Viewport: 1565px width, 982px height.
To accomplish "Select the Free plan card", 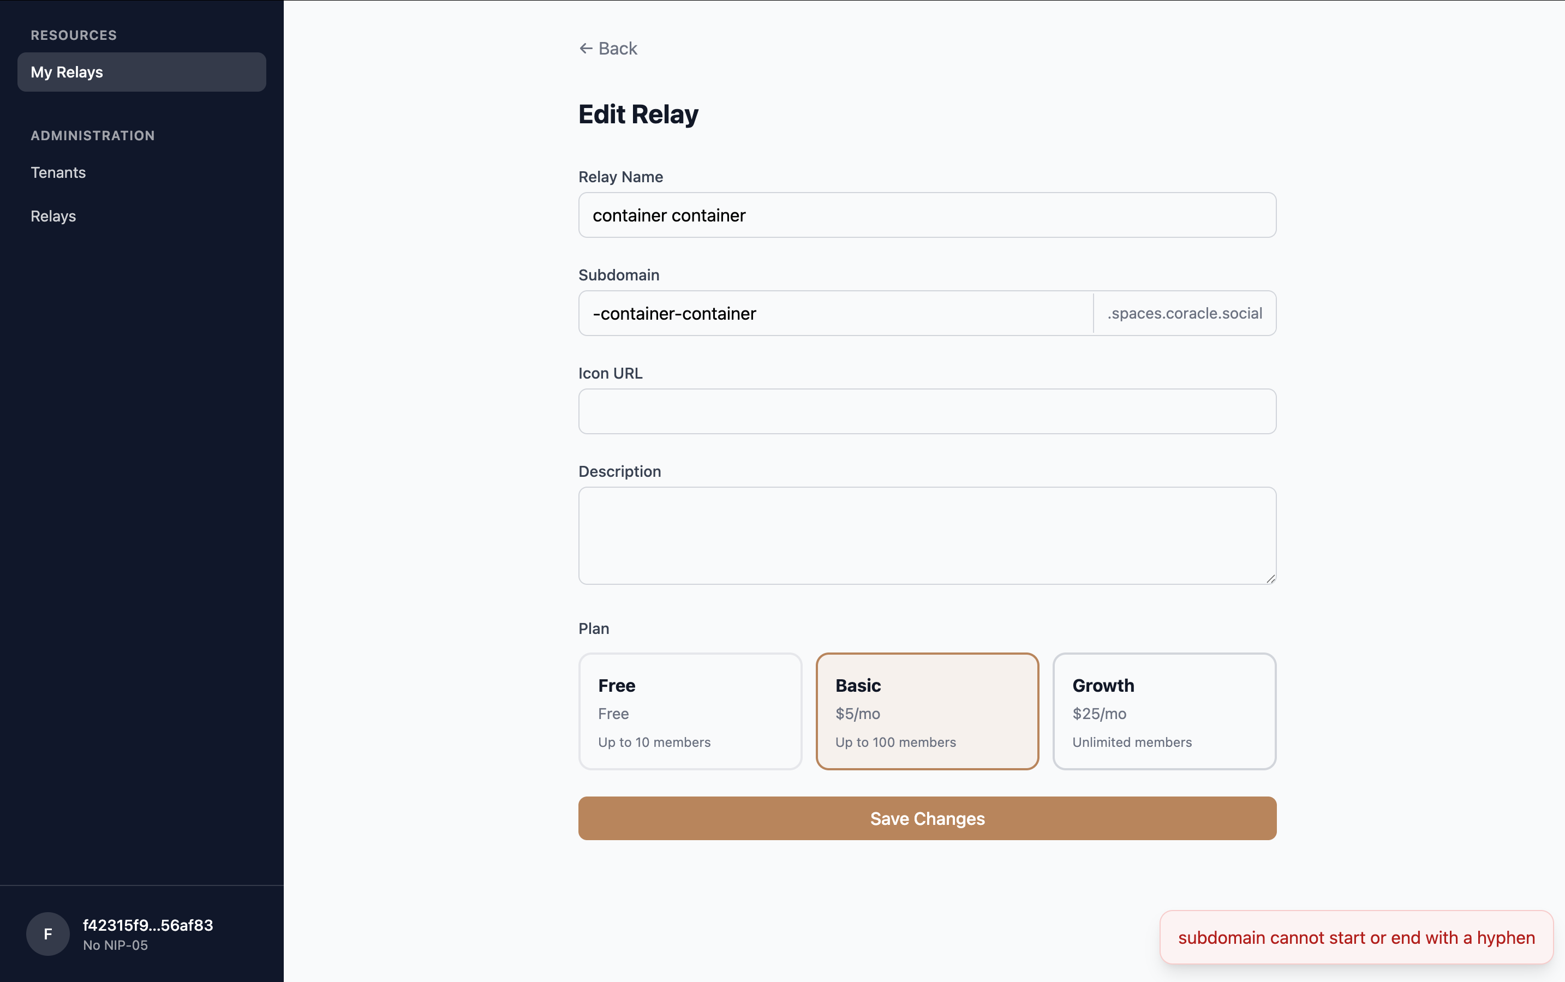I will coord(690,711).
